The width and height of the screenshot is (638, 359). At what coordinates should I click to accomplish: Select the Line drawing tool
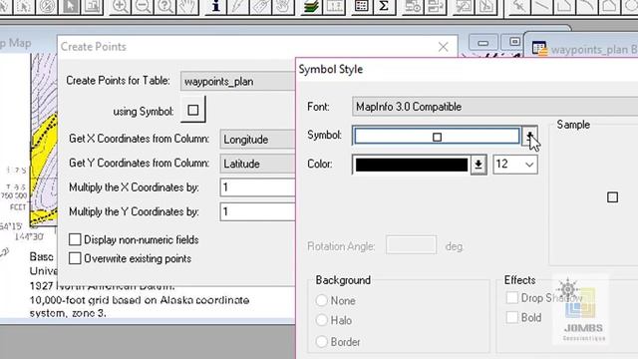coord(541,7)
